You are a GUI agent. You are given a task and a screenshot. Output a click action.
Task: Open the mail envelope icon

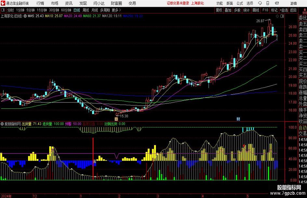pos(277,3)
